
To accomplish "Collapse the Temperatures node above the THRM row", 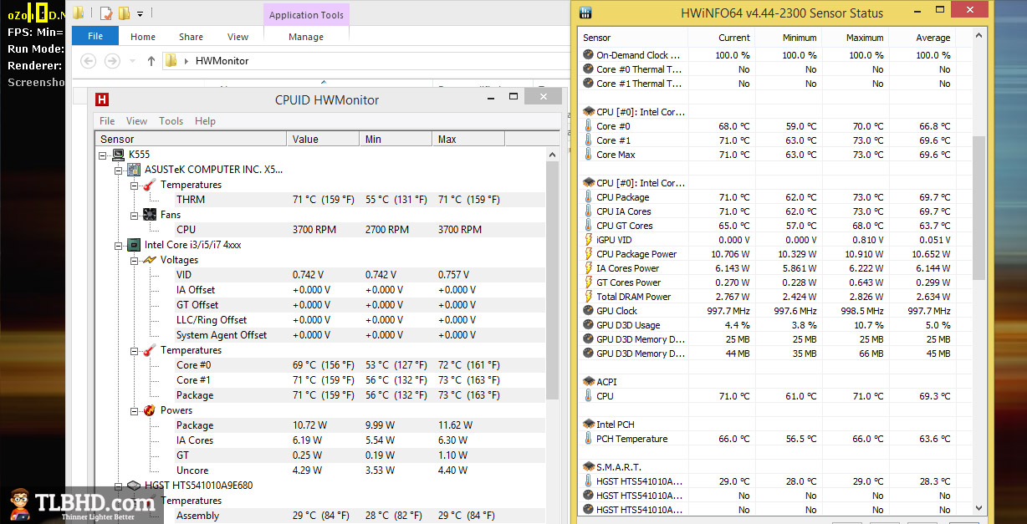I will pos(135,185).
